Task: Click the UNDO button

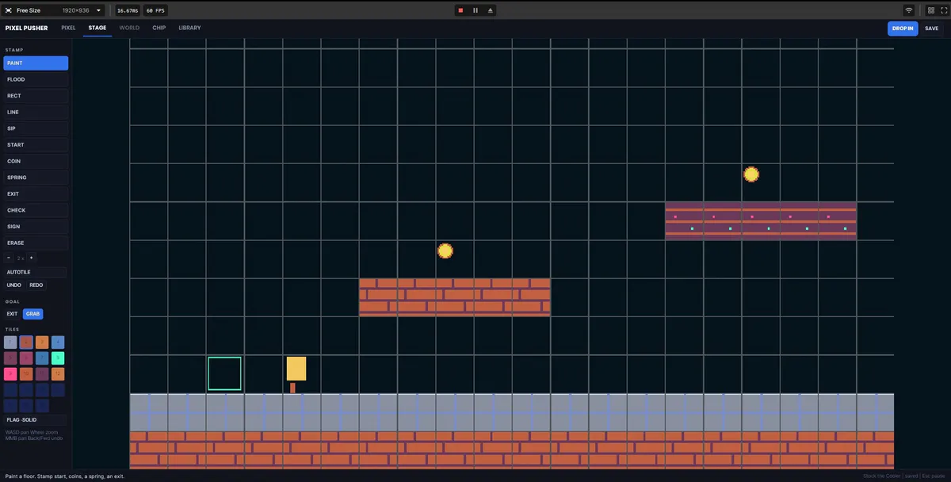Action: click(13, 285)
